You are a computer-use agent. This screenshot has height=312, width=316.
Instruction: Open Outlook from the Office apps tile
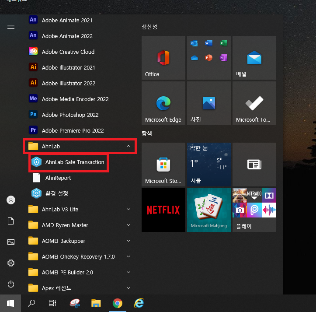194,43
